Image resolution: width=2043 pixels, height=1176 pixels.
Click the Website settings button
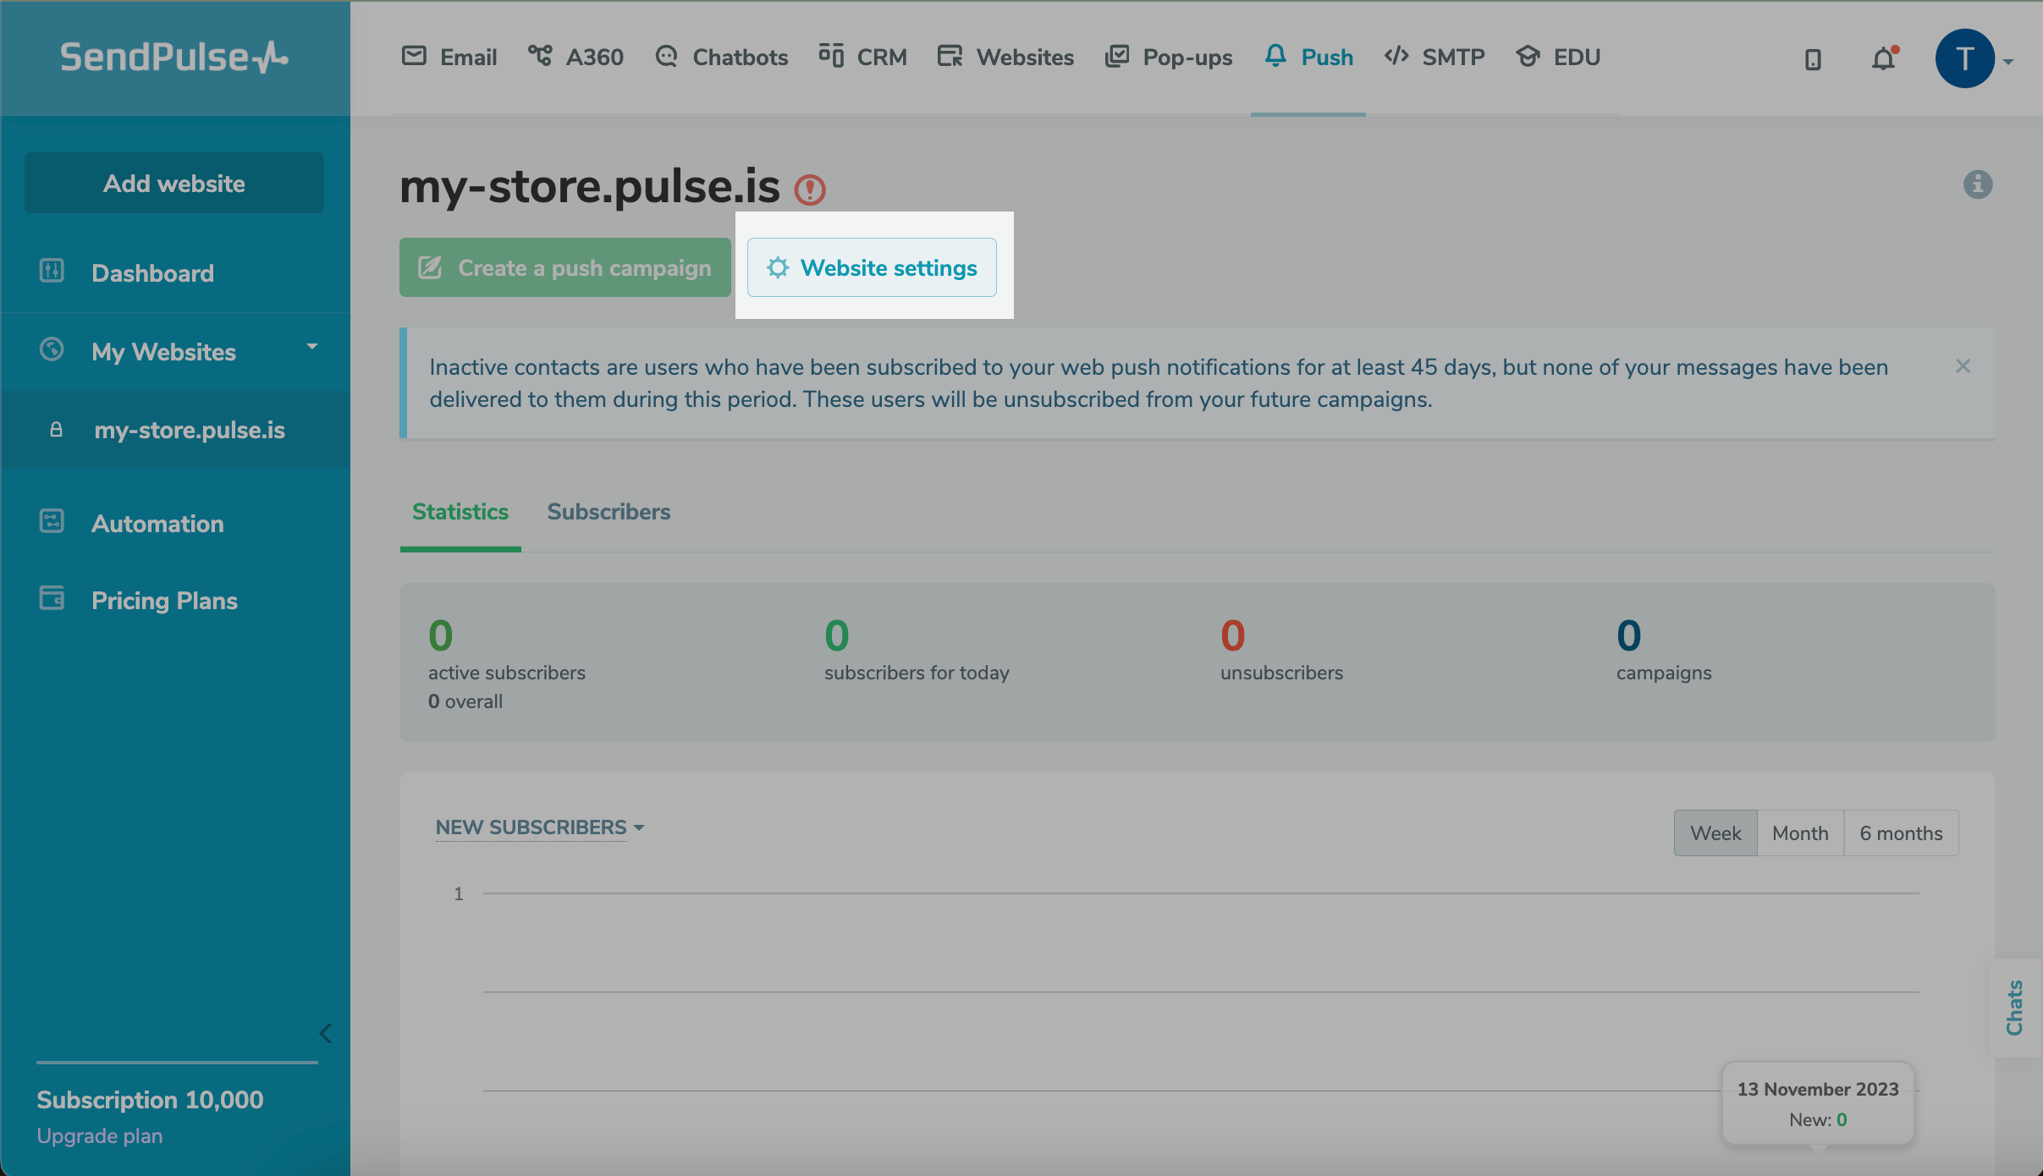872,267
